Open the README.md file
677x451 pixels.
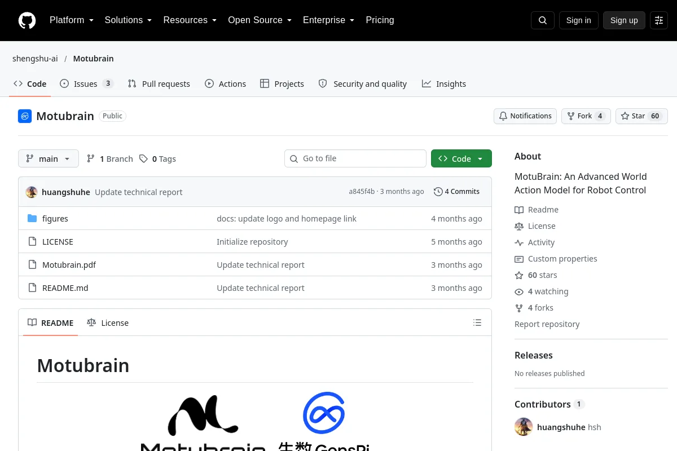click(65, 288)
